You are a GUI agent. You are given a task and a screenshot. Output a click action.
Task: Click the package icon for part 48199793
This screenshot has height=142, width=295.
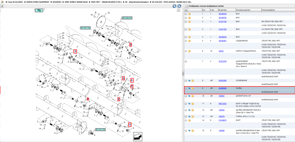pyautogui.click(x=189, y=18)
